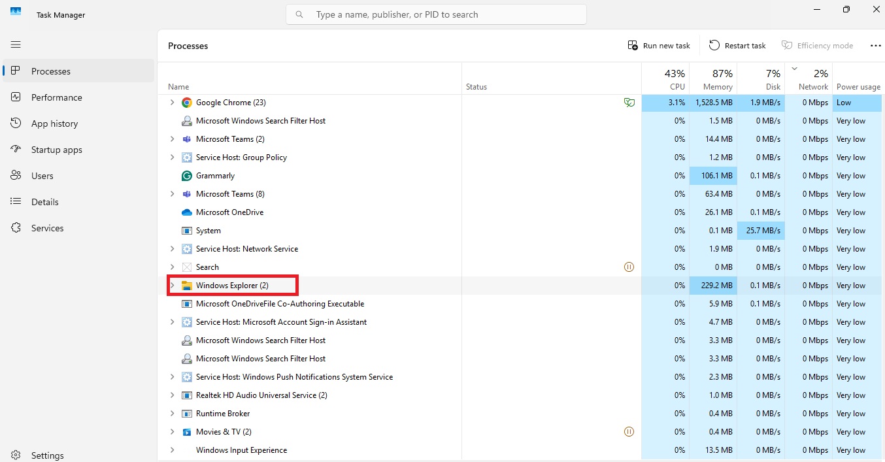Open the App history page
885x462 pixels.
point(78,124)
